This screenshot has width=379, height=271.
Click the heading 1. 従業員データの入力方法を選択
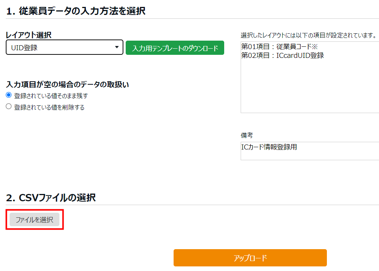coord(75,11)
